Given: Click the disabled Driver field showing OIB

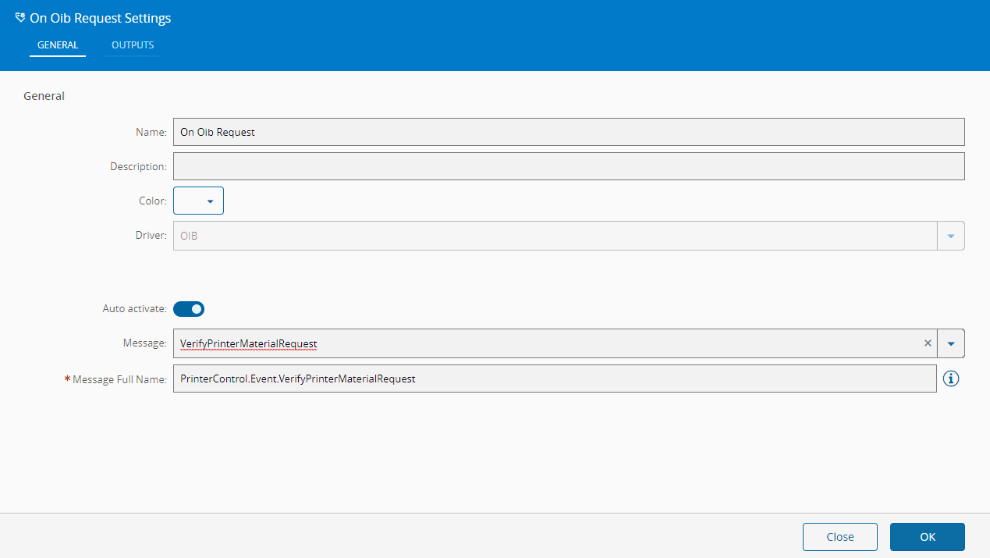Looking at the screenshot, I should coord(555,236).
